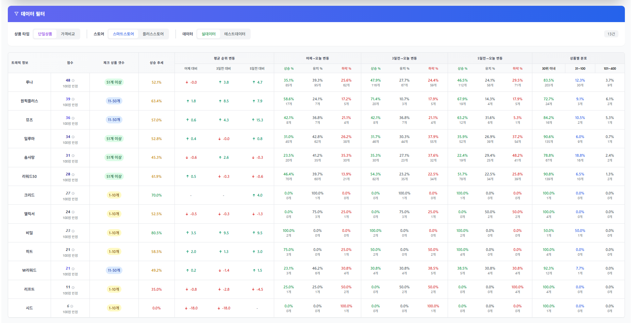
Task: Select 단일상품 product type
Action: (45, 34)
